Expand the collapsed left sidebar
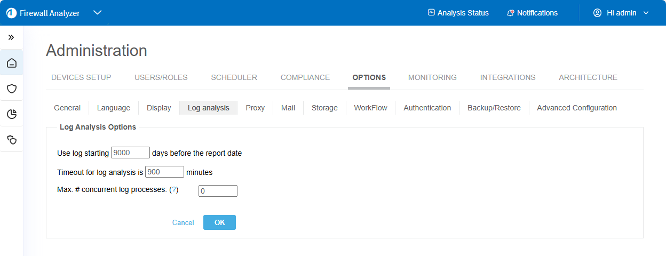 [11, 37]
